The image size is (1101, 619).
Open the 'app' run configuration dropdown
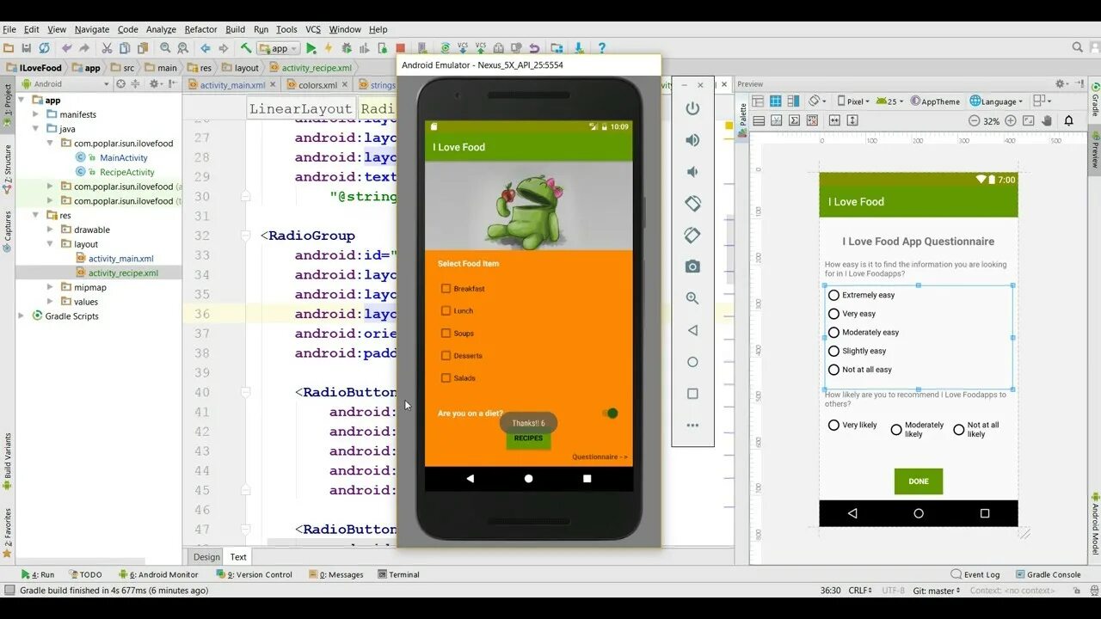(279, 48)
